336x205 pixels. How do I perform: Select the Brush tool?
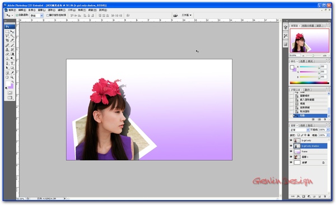12,45
